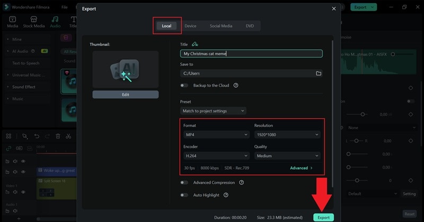Viewport: 424px width, 222px height.
Task: Select Sound Effect in audio sidebar
Action: tap(24, 87)
